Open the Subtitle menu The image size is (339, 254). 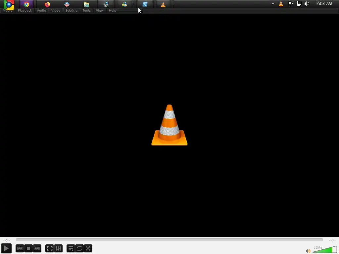72,10
